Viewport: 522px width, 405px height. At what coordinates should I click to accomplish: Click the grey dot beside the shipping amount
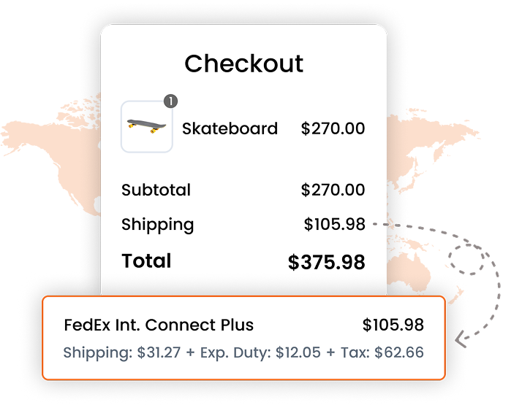point(374,224)
